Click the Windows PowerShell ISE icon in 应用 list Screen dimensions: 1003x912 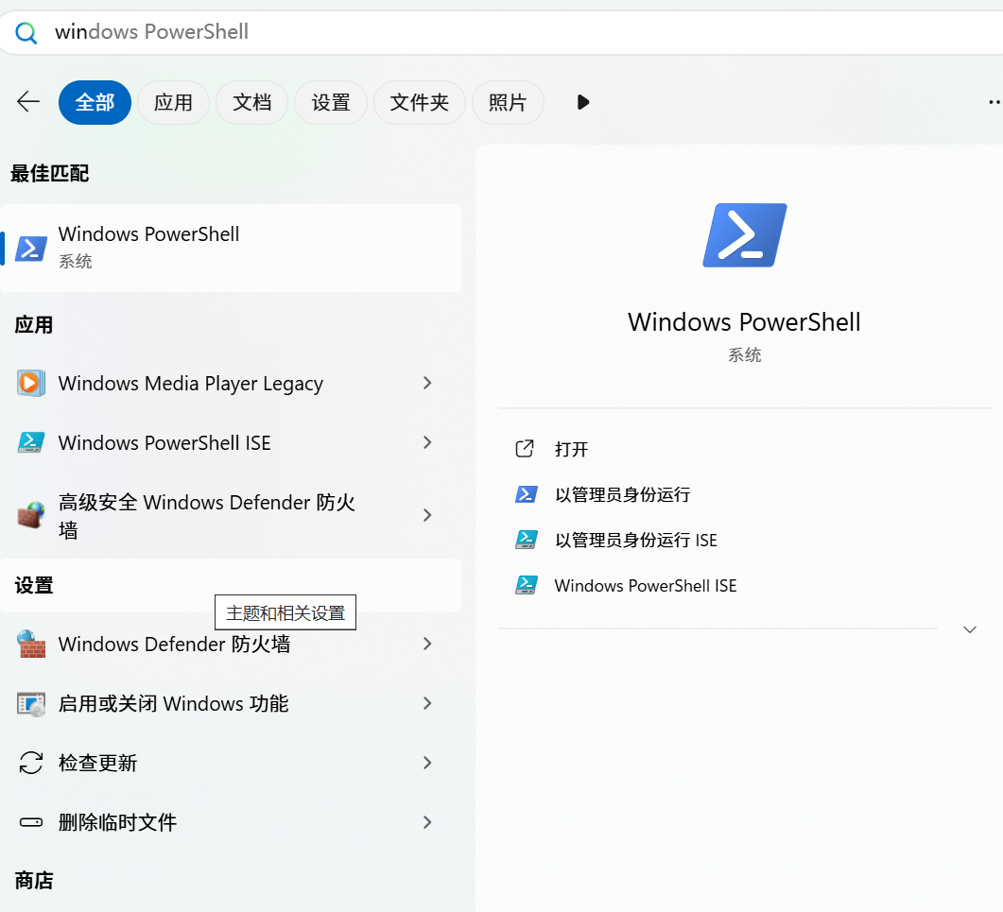click(x=30, y=442)
